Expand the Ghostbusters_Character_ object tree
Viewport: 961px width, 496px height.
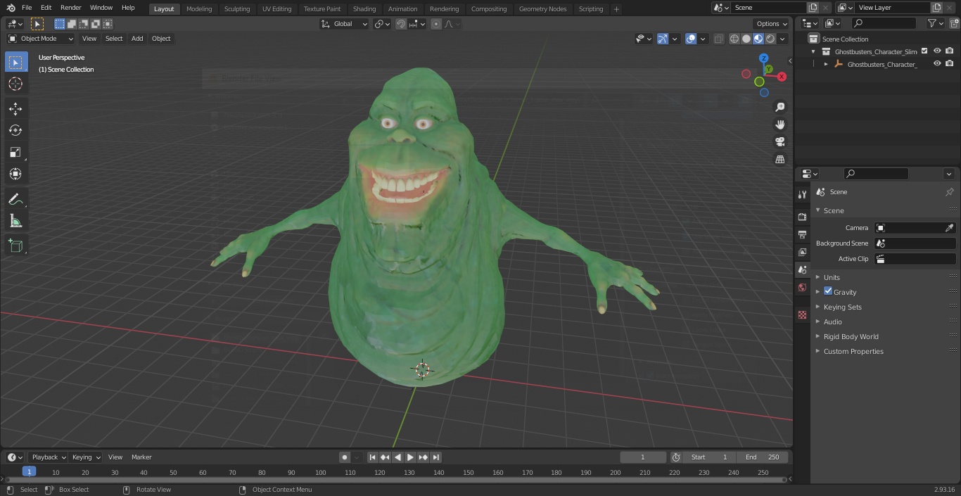826,64
